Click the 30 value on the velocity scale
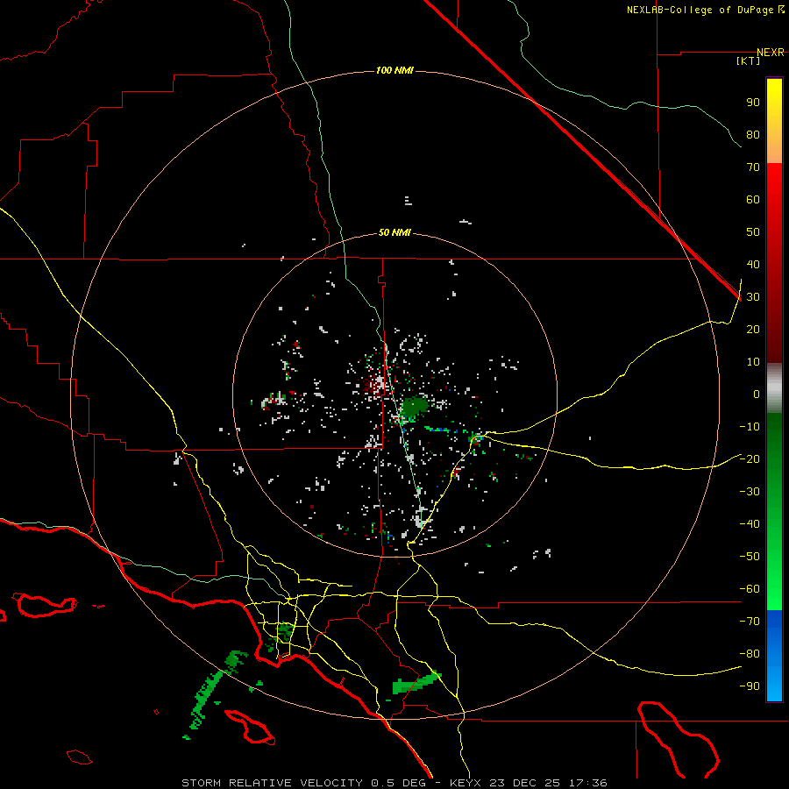Image resolution: width=789 pixels, height=789 pixels. click(x=753, y=297)
